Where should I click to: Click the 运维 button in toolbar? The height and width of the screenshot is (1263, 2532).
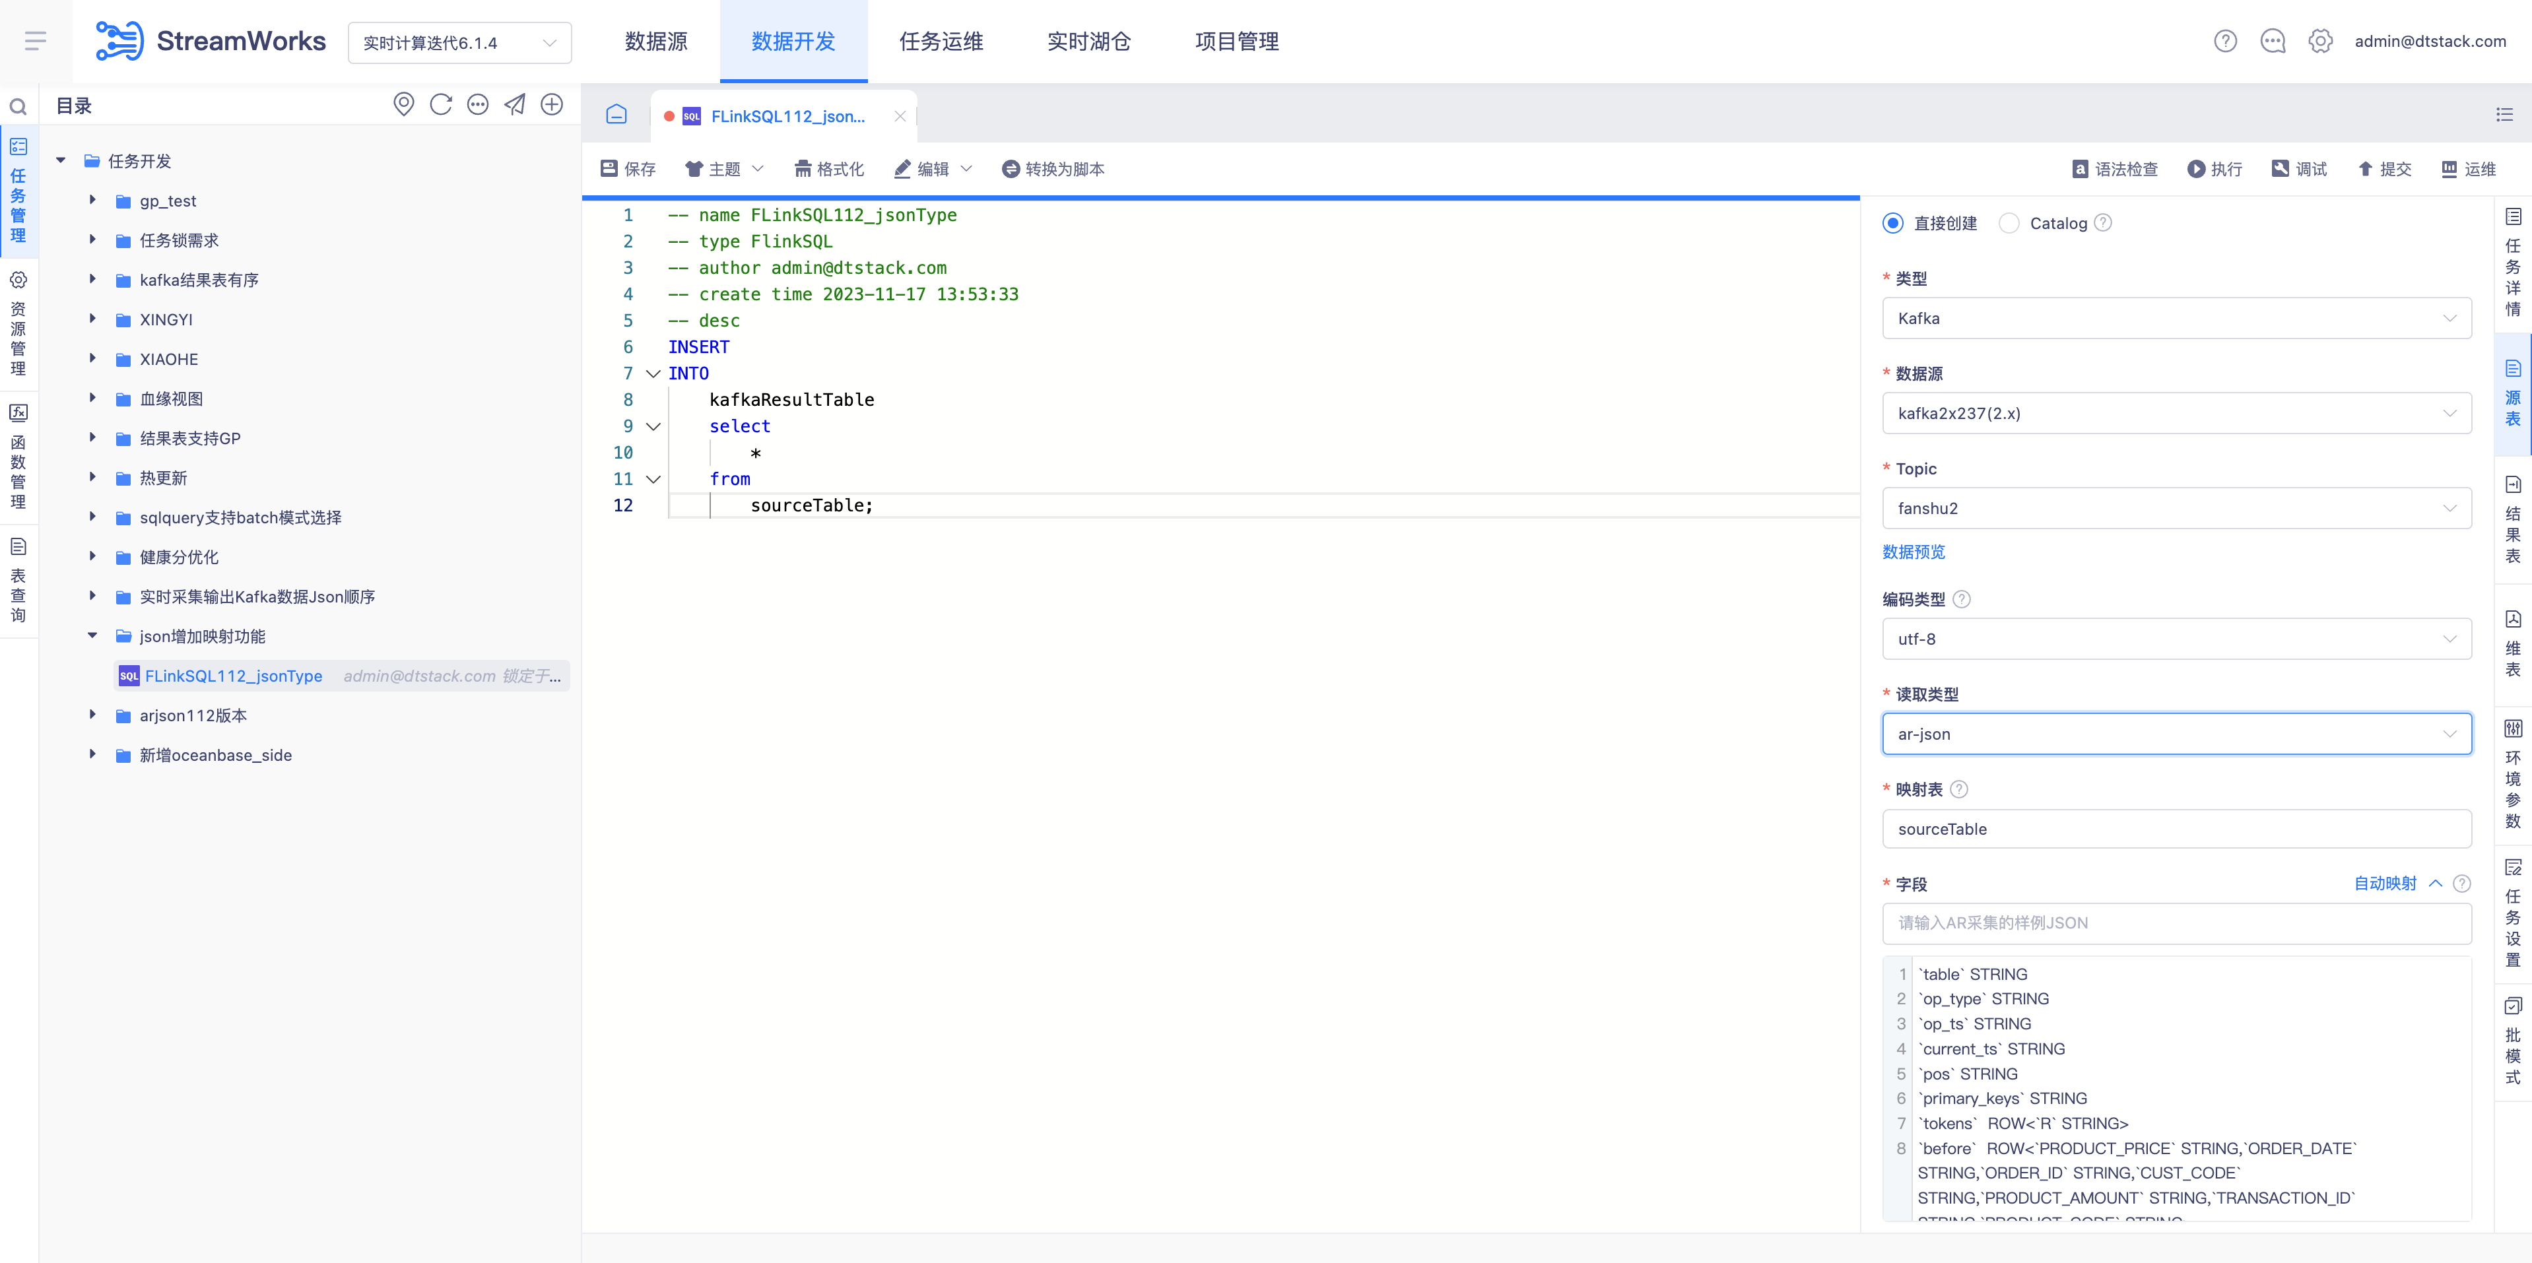point(2469,169)
